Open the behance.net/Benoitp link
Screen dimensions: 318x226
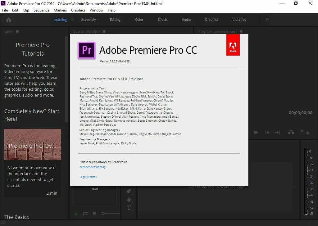coord(93,167)
